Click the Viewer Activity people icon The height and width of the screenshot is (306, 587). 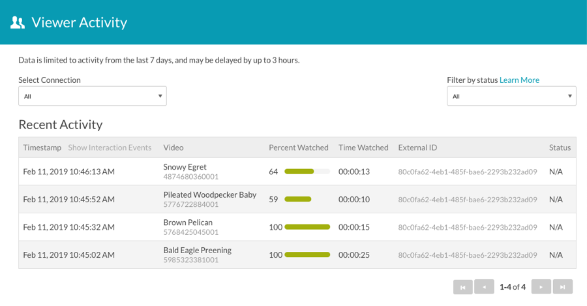18,22
